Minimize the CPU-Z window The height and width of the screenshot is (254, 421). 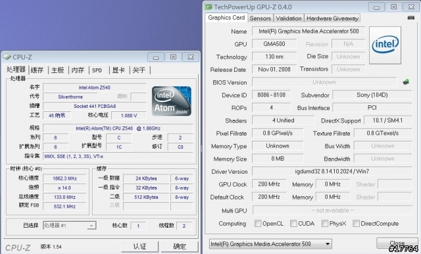click(x=156, y=57)
